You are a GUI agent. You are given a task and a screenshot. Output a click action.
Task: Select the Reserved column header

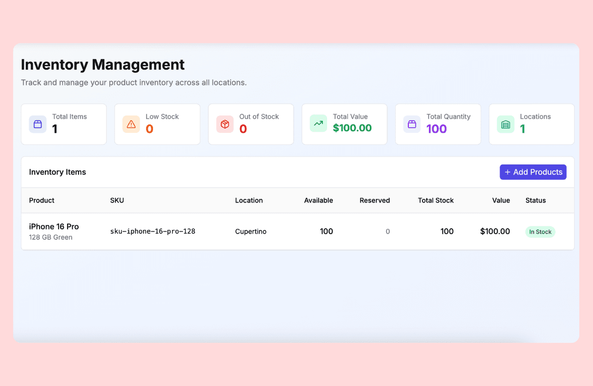[375, 200]
